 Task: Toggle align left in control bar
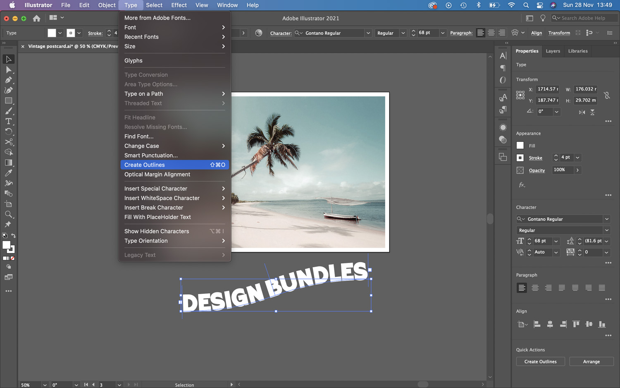click(x=480, y=33)
